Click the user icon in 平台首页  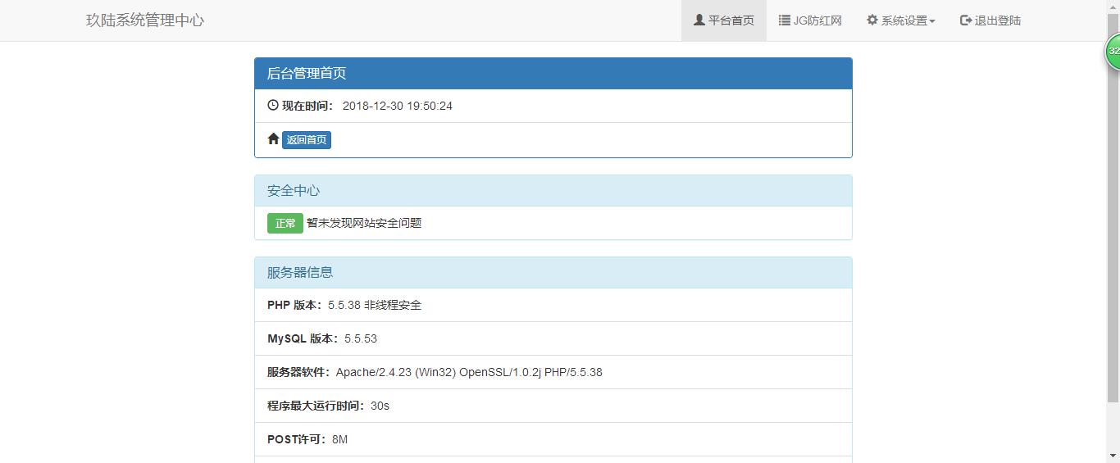pyautogui.click(x=699, y=20)
